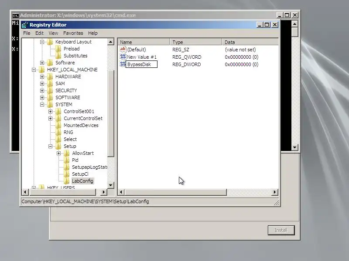Click the Setup folder icon

58,146
